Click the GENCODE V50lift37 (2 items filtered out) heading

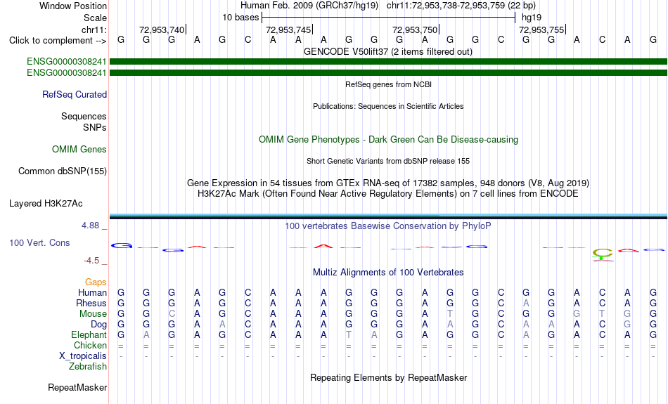click(x=387, y=51)
